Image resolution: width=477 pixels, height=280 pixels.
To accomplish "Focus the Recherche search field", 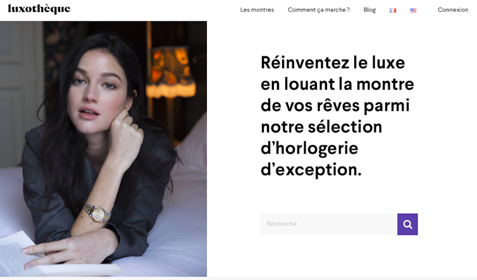I will pos(329,224).
